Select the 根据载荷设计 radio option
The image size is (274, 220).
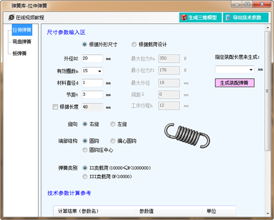[x=134, y=44]
